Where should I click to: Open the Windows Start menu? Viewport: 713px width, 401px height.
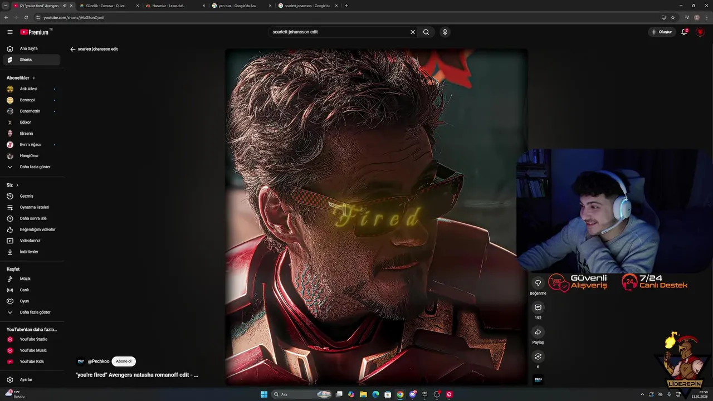(x=264, y=394)
